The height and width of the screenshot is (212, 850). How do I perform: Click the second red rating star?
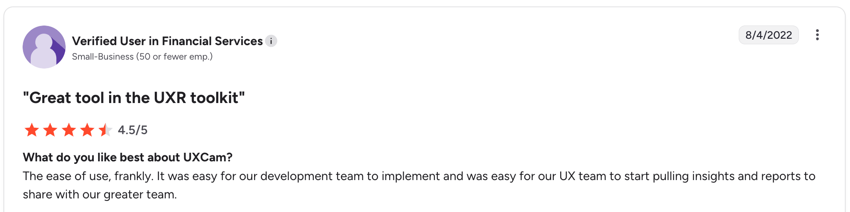pos(50,130)
